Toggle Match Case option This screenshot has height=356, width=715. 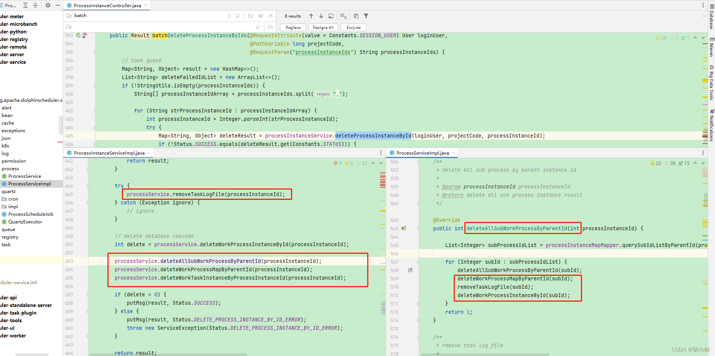click(x=251, y=16)
